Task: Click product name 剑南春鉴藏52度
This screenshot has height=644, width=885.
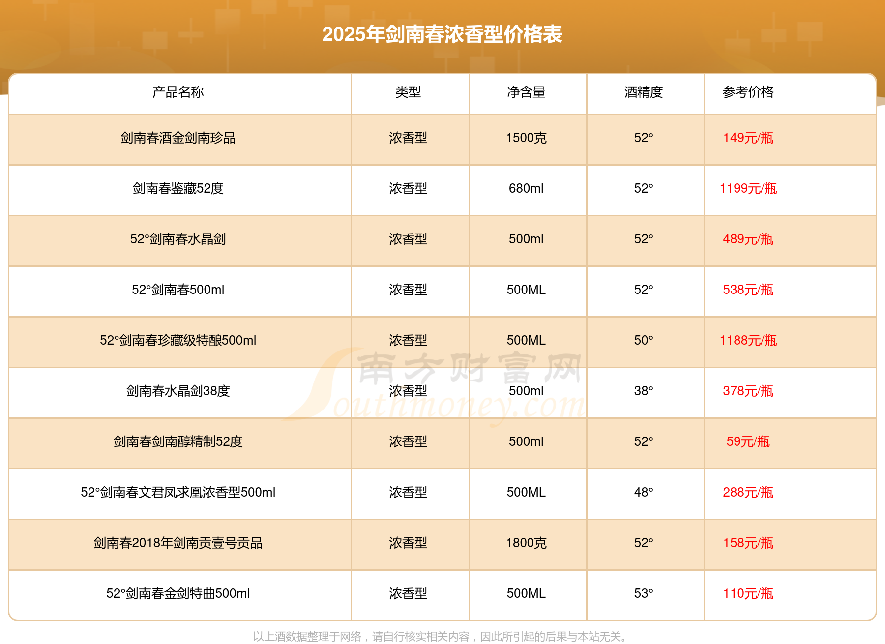Action: [178, 188]
